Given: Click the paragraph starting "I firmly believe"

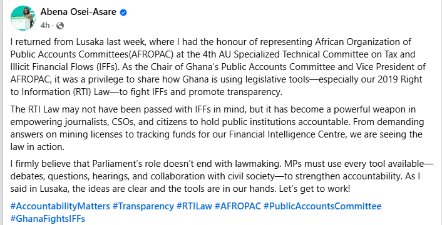Looking at the screenshot, I should [222, 176].
